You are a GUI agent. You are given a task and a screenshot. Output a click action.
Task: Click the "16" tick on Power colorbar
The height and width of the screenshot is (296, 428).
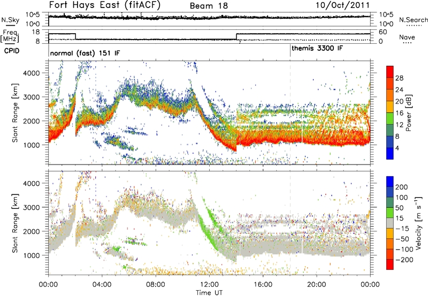pyautogui.click(x=399, y=113)
